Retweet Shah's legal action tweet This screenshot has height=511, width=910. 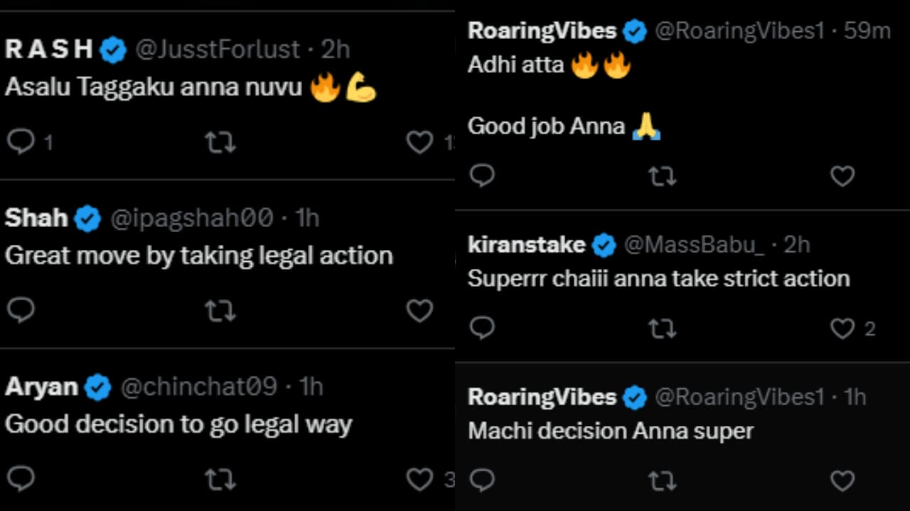coord(221,311)
